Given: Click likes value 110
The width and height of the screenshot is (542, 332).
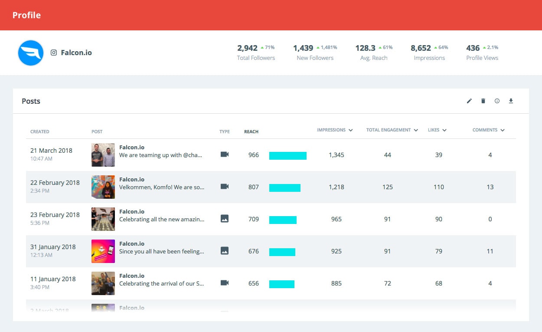Looking at the screenshot, I should click(439, 187).
